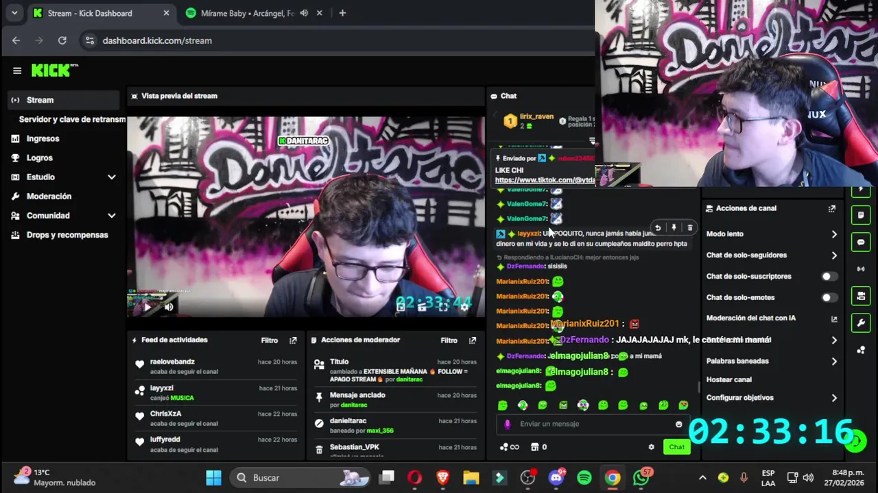Delete layyxzi's hovered chat message
Screen dimensions: 878x493
pos(689,228)
